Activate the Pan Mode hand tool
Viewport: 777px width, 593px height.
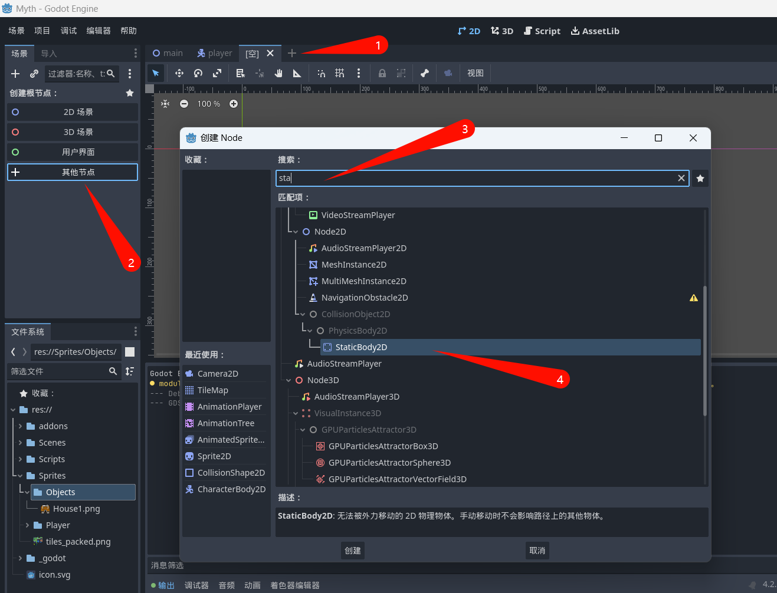(278, 73)
